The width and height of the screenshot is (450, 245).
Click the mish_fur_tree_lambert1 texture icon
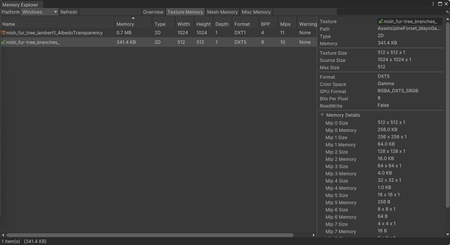3,33
